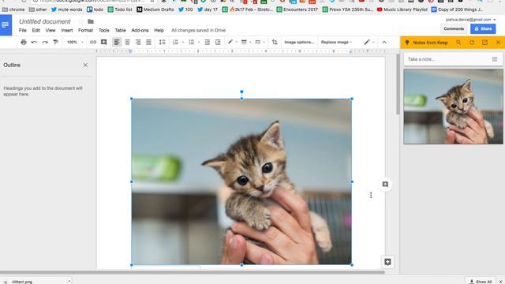
Task: Expand the bulleted list style dropdown
Action: click(199, 42)
